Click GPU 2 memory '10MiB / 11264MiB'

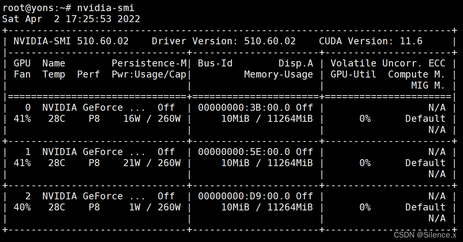click(267, 207)
